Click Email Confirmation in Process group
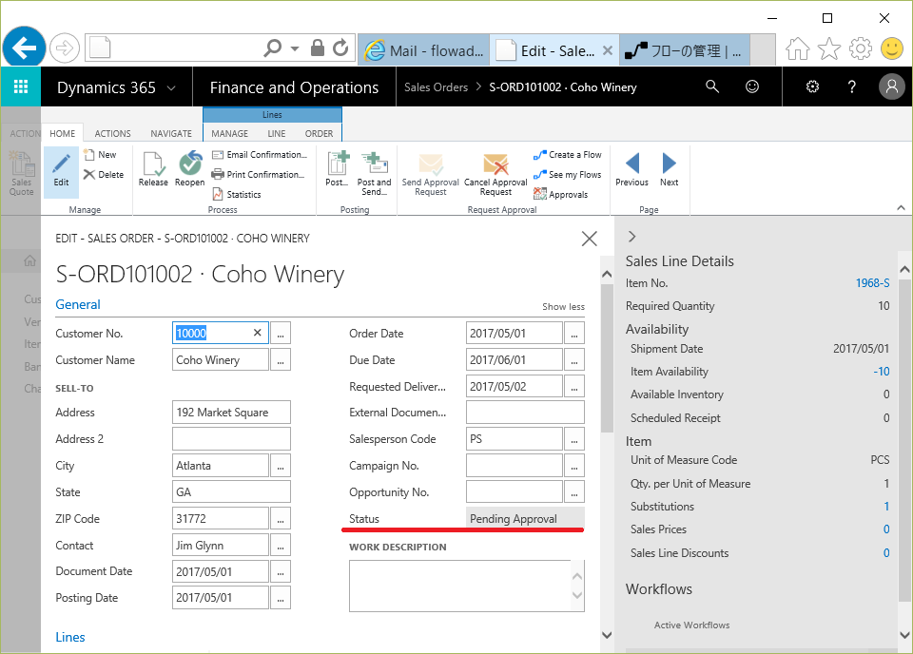Viewport: 913px width, 654px height. tap(259, 155)
